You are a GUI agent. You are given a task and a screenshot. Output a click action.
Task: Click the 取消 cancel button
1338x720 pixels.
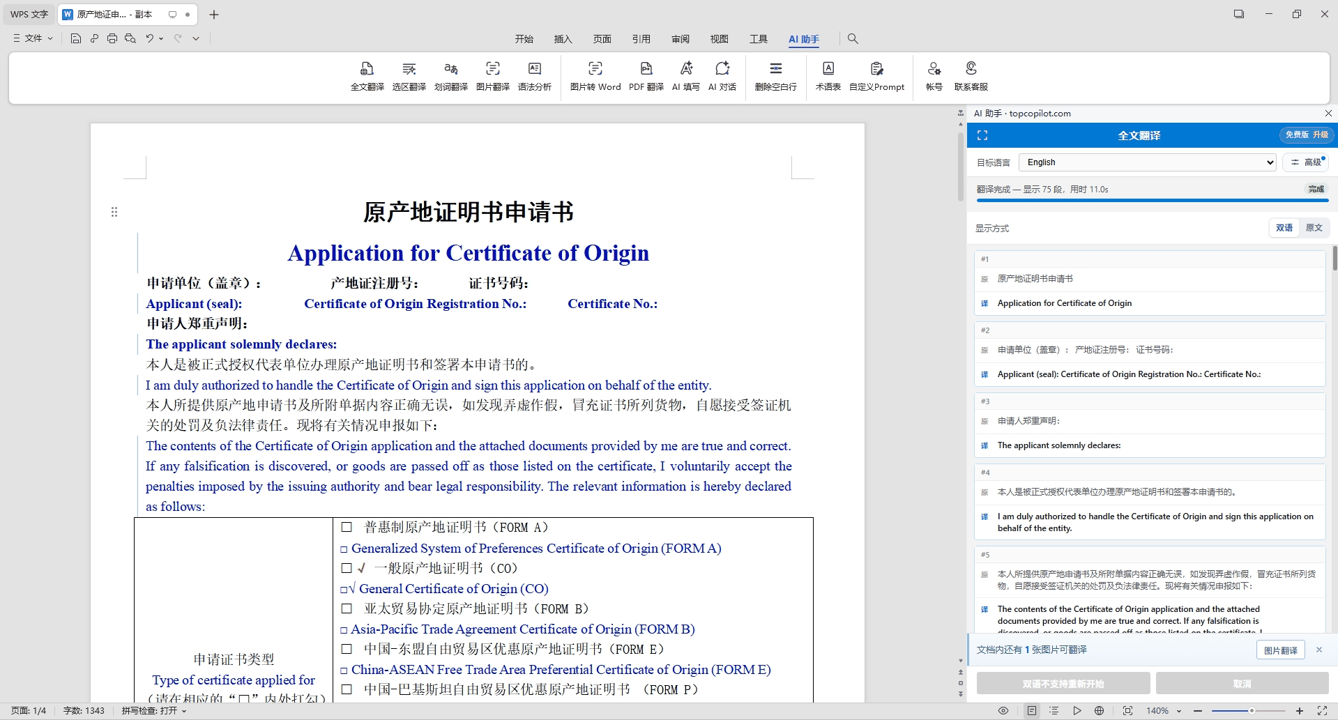coord(1242,684)
